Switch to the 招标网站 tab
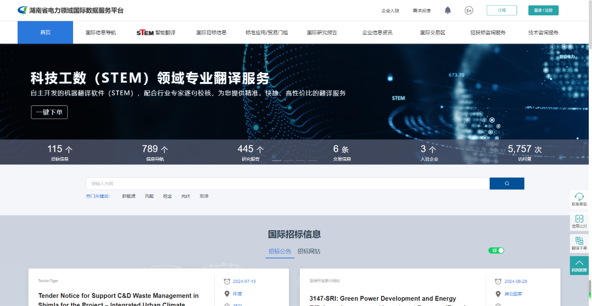 tap(308, 251)
